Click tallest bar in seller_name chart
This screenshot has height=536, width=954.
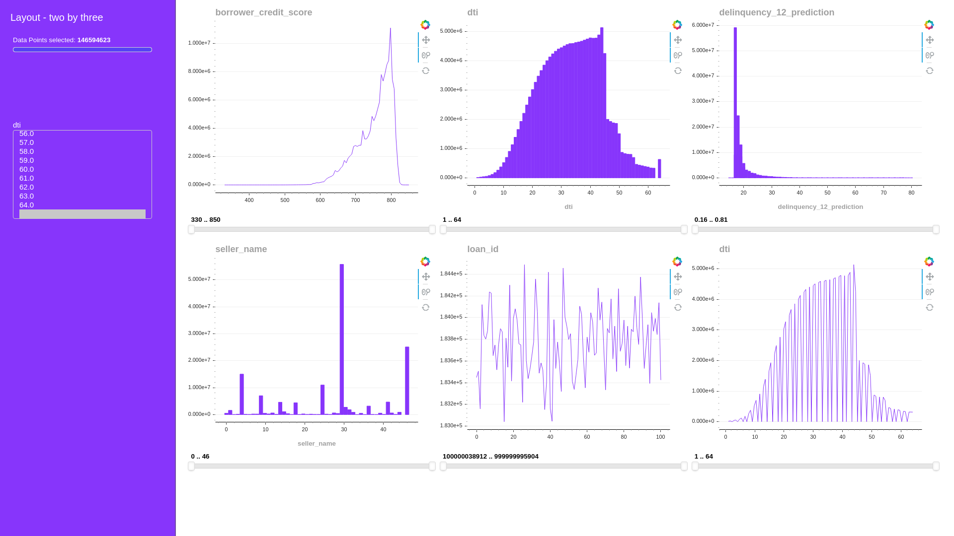tap(342, 339)
